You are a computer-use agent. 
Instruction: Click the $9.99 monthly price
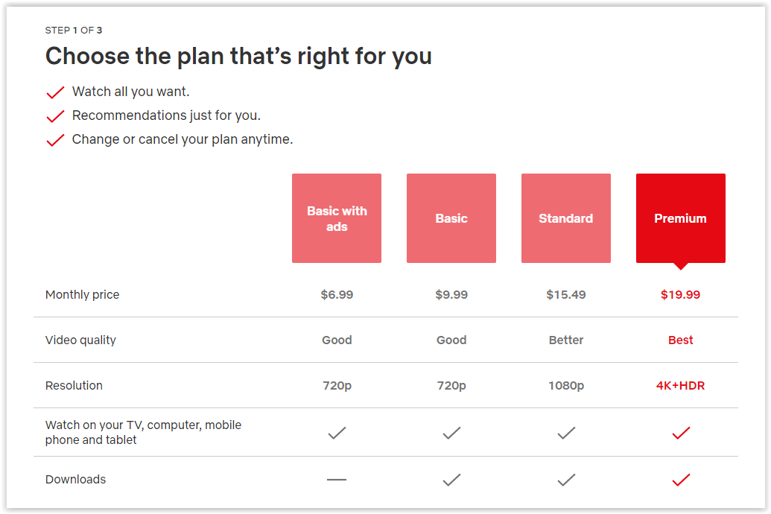pyautogui.click(x=451, y=295)
